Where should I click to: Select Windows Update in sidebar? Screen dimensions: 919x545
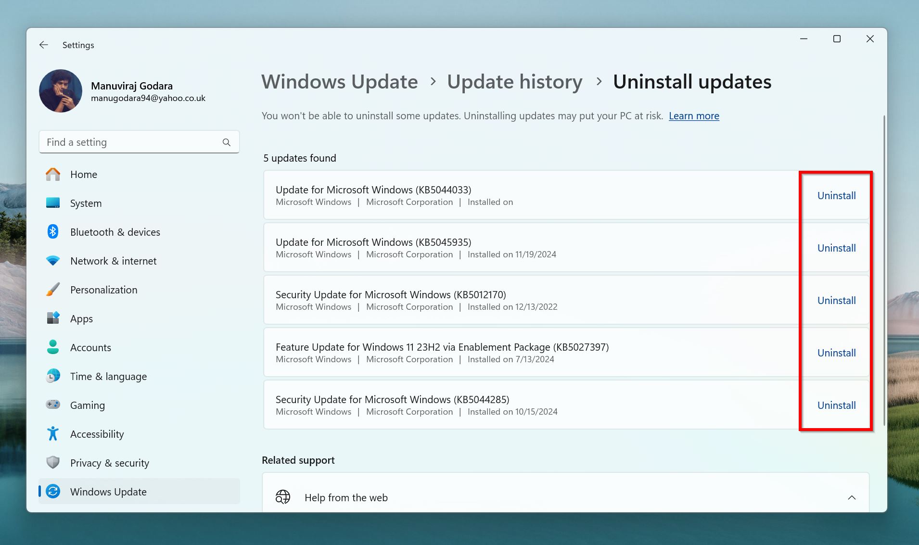tap(139, 492)
